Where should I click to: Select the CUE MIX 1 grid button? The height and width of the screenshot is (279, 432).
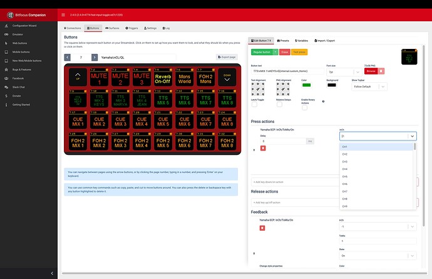tap(78, 120)
